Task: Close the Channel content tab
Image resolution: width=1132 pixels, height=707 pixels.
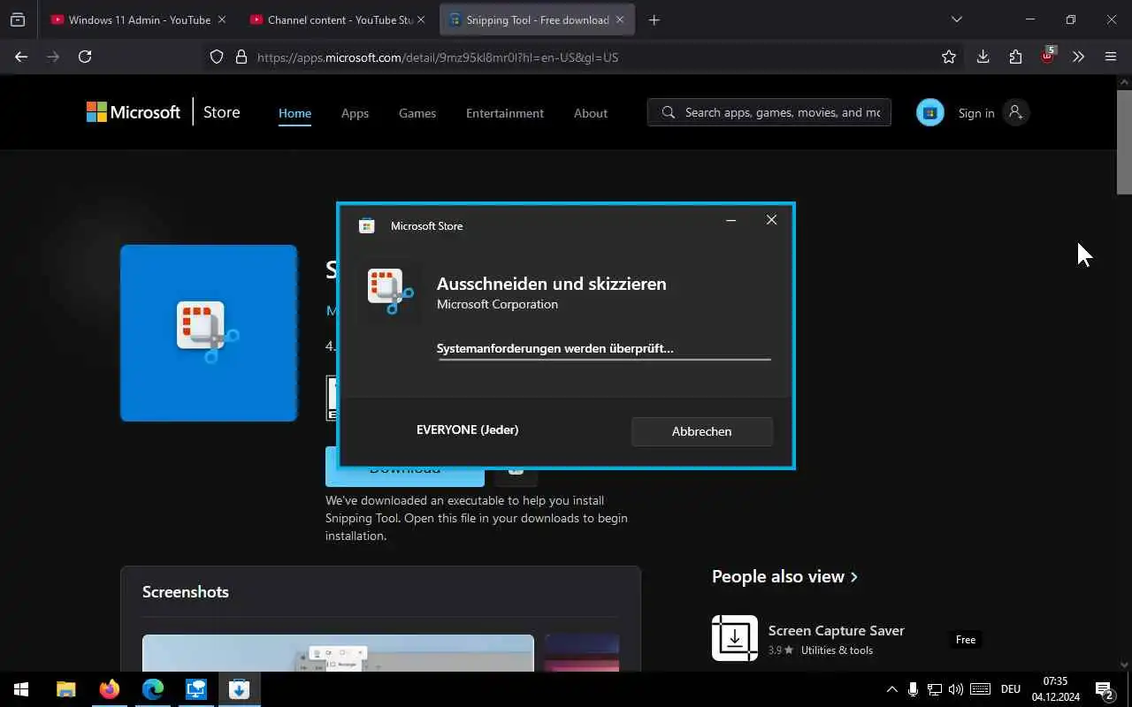Action: click(x=421, y=19)
